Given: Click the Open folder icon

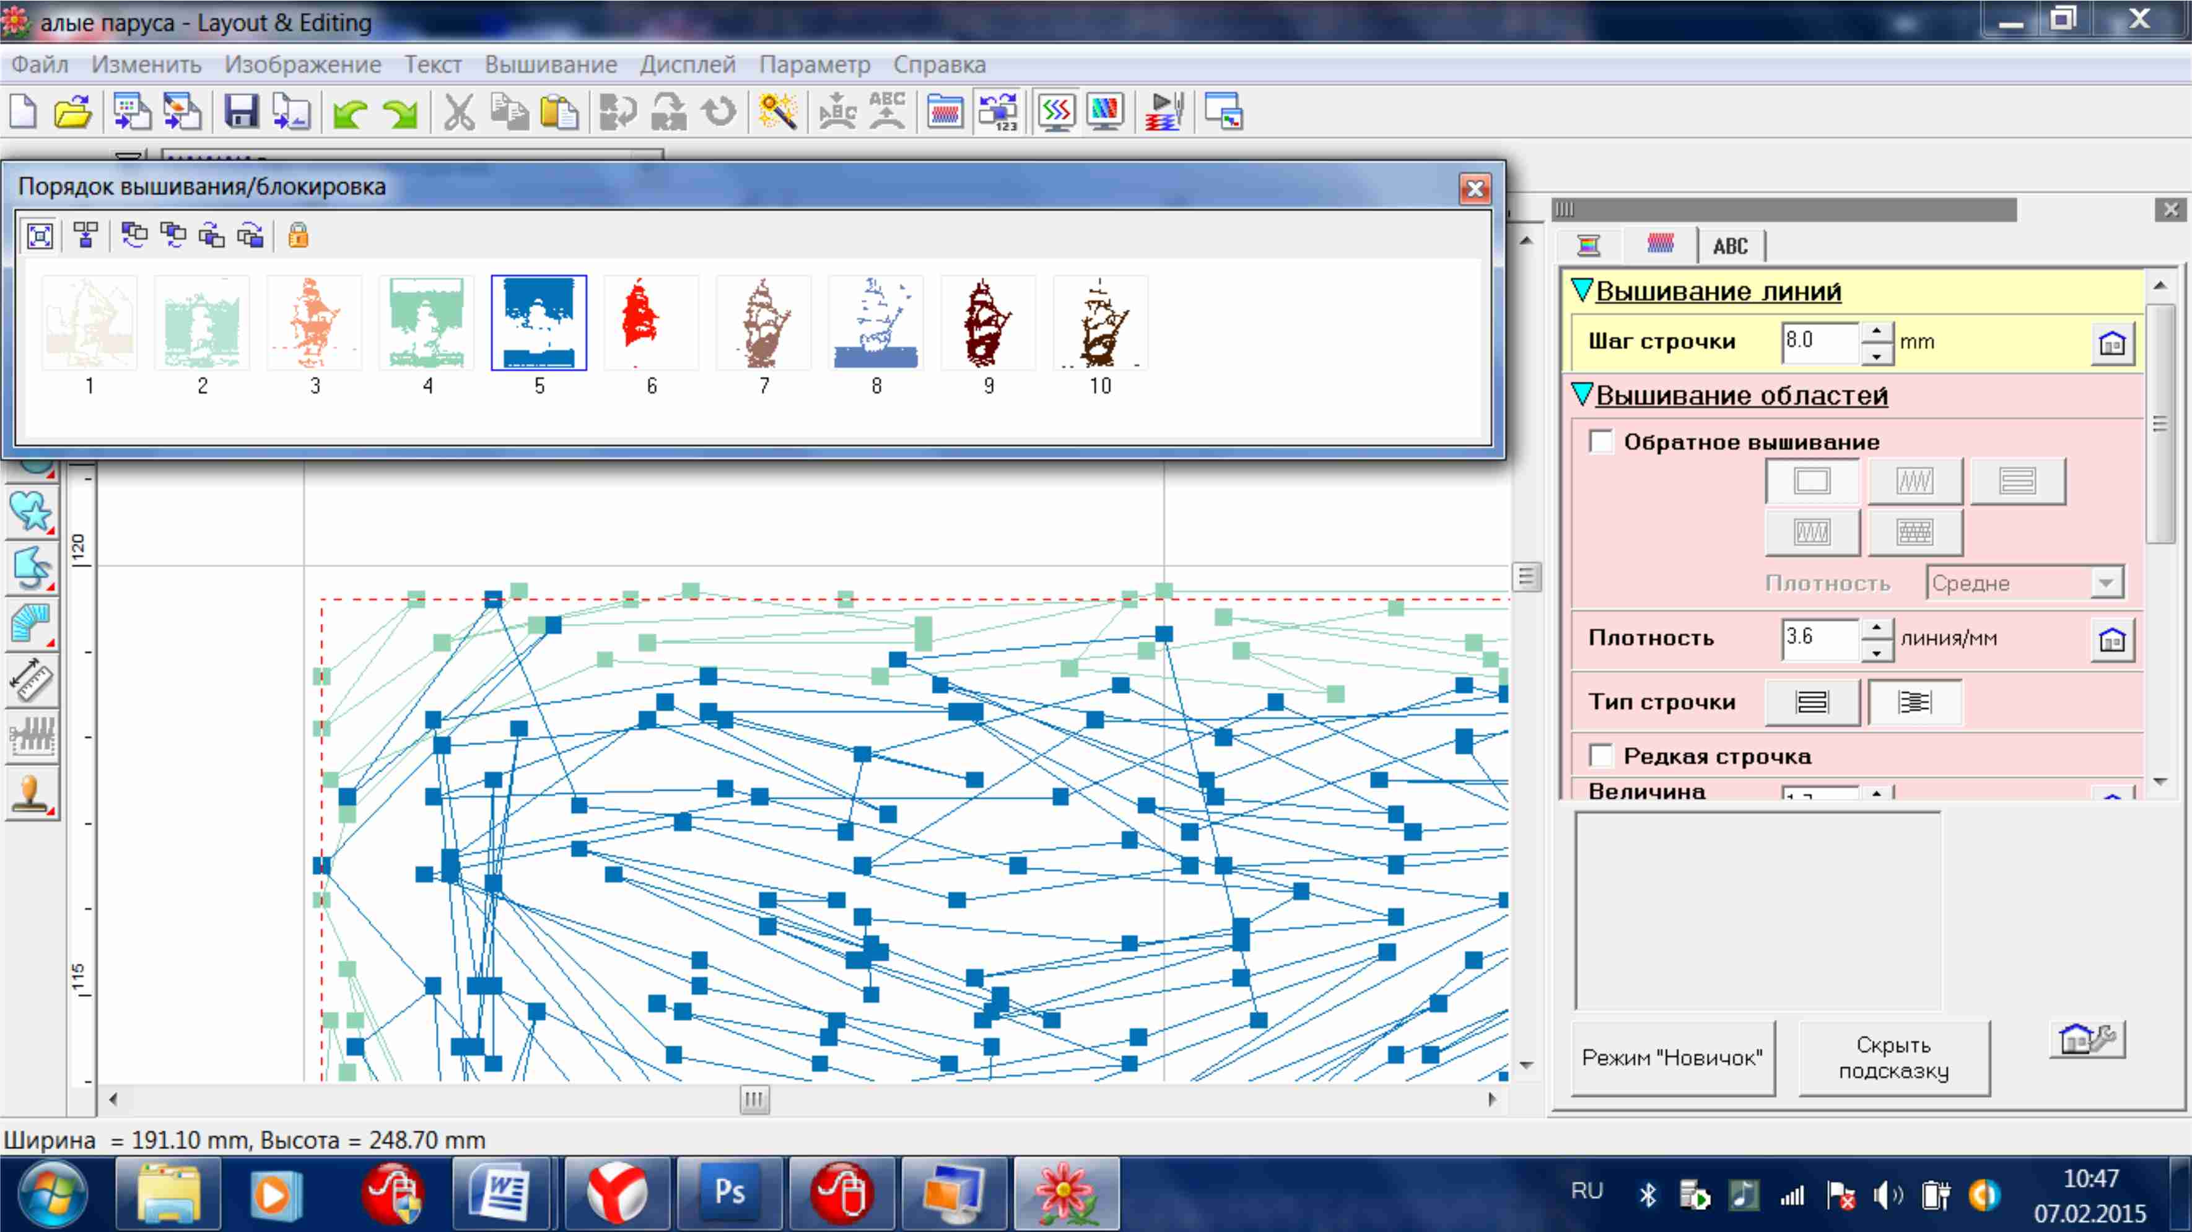Looking at the screenshot, I should pos(72,112).
